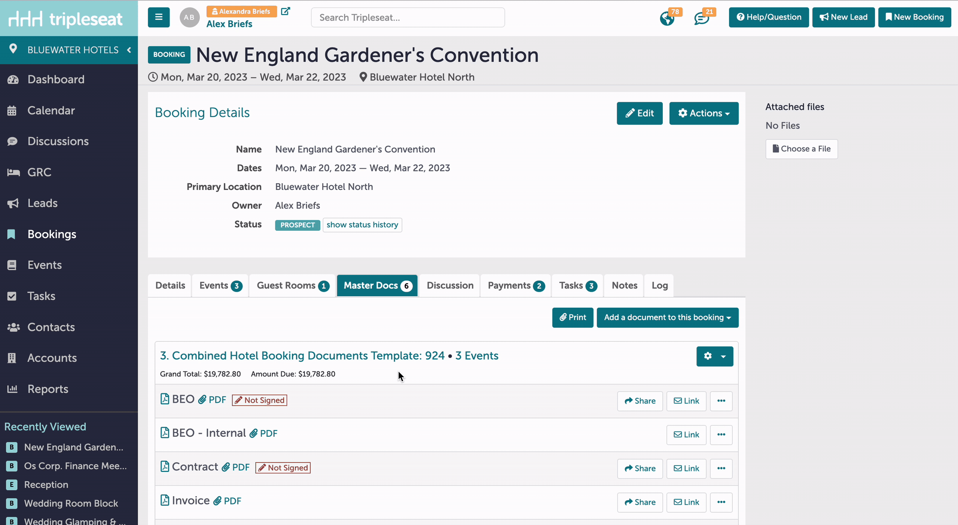Open PDF of the BEO document
Screen dimensions: 958x525
pyautogui.click(x=212, y=400)
